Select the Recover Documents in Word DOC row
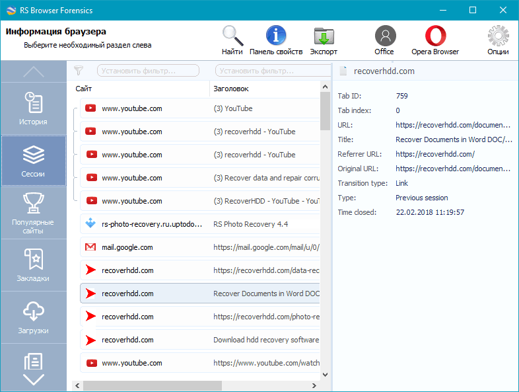The height and width of the screenshot is (392, 519). pyautogui.click(x=200, y=294)
